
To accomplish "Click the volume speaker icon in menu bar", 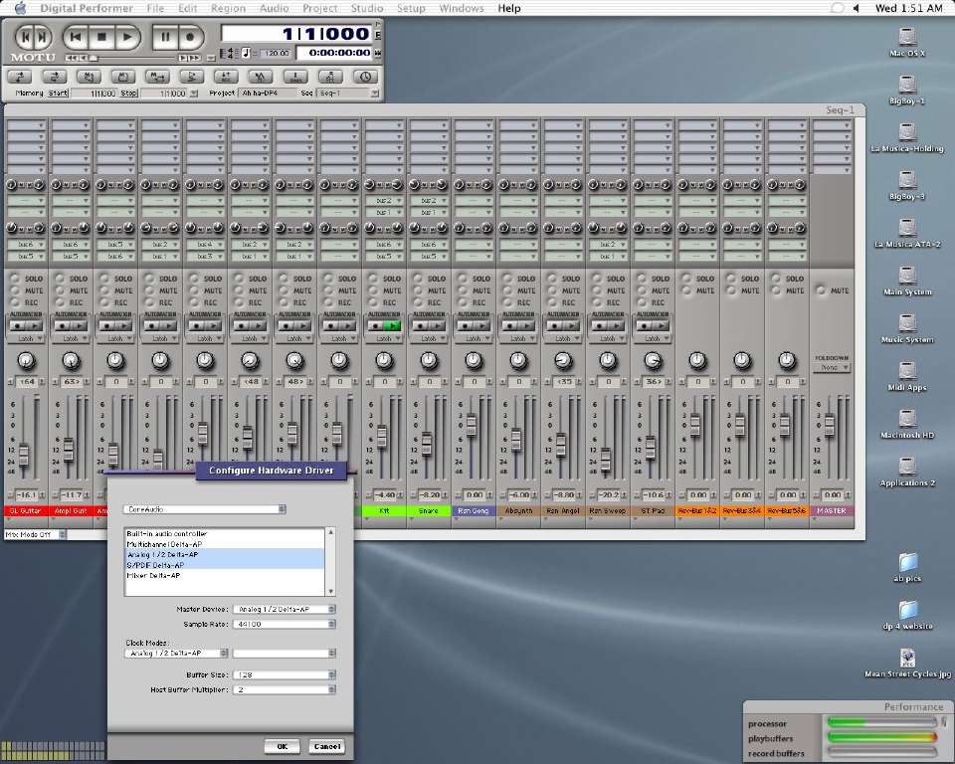I will pyautogui.click(x=856, y=8).
